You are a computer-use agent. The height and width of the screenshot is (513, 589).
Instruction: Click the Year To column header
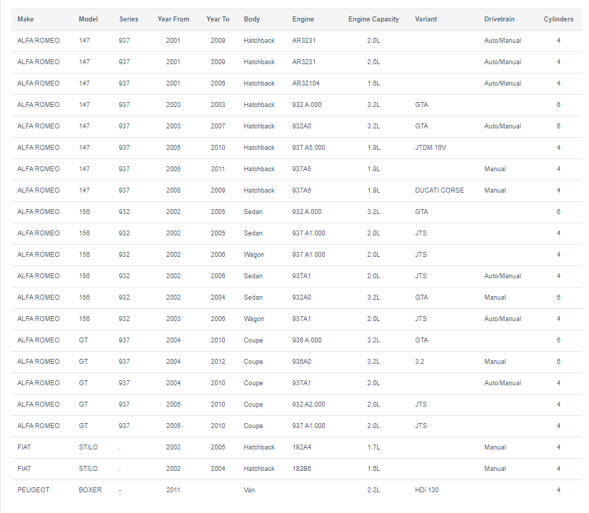218,19
